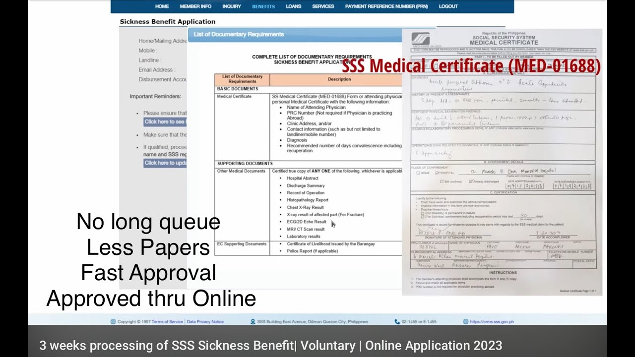Click the 'Record of Operation' list item
Viewport: 635px width, 357px height.
pyautogui.click(x=306, y=193)
